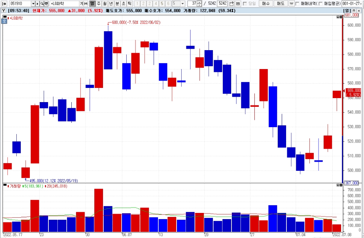Click the chart settings icon after 5242 field
This screenshot has width=364, height=238.
(x=231, y=4)
